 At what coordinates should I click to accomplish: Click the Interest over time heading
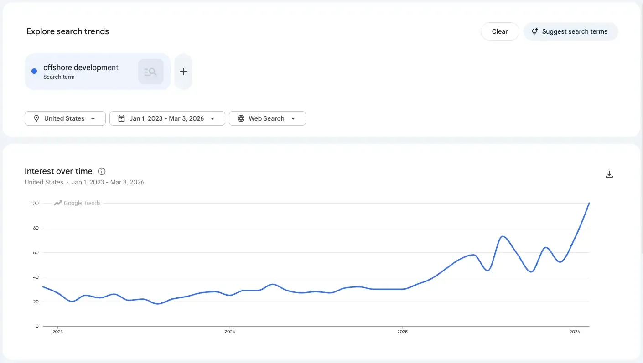point(58,171)
